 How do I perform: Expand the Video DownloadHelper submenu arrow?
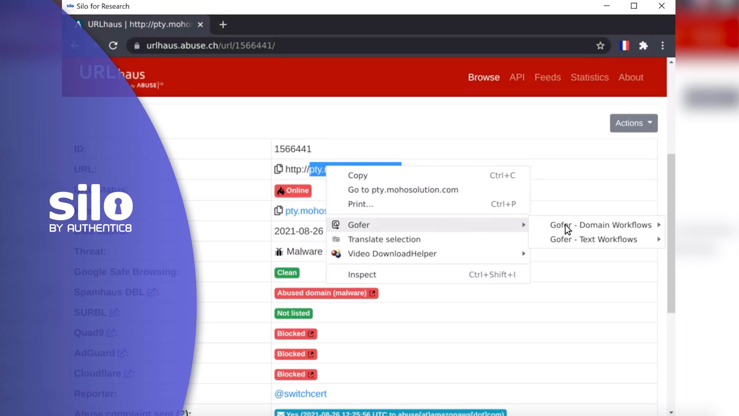pos(523,253)
